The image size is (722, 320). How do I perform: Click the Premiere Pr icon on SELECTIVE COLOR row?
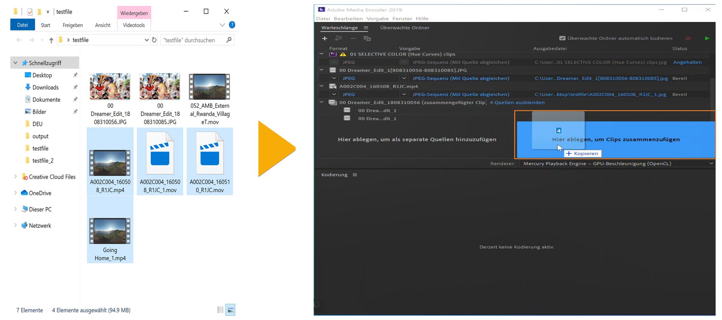pos(333,54)
